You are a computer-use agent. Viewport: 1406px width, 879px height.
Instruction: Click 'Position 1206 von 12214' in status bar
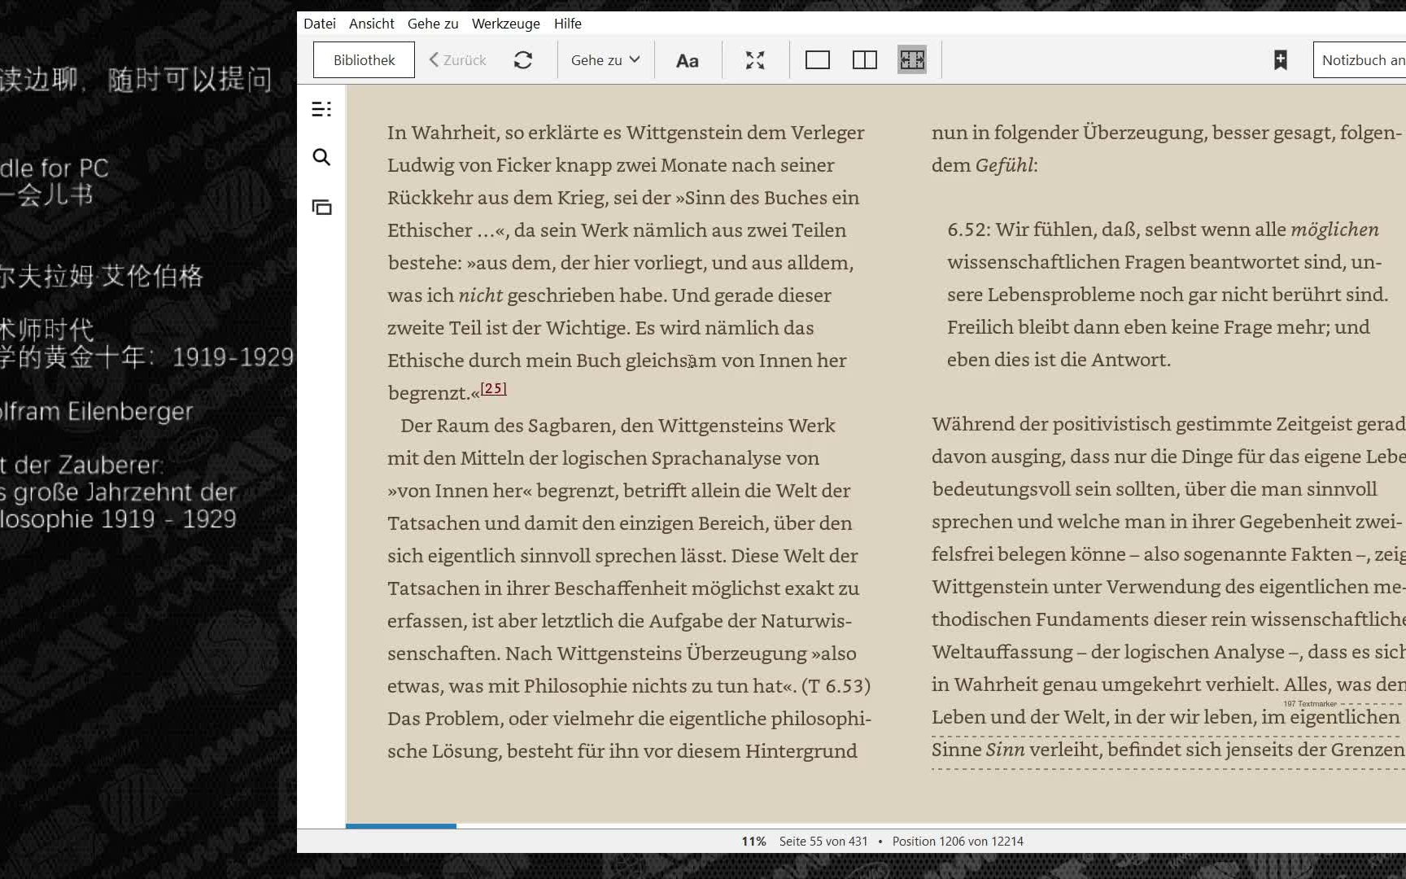click(958, 842)
